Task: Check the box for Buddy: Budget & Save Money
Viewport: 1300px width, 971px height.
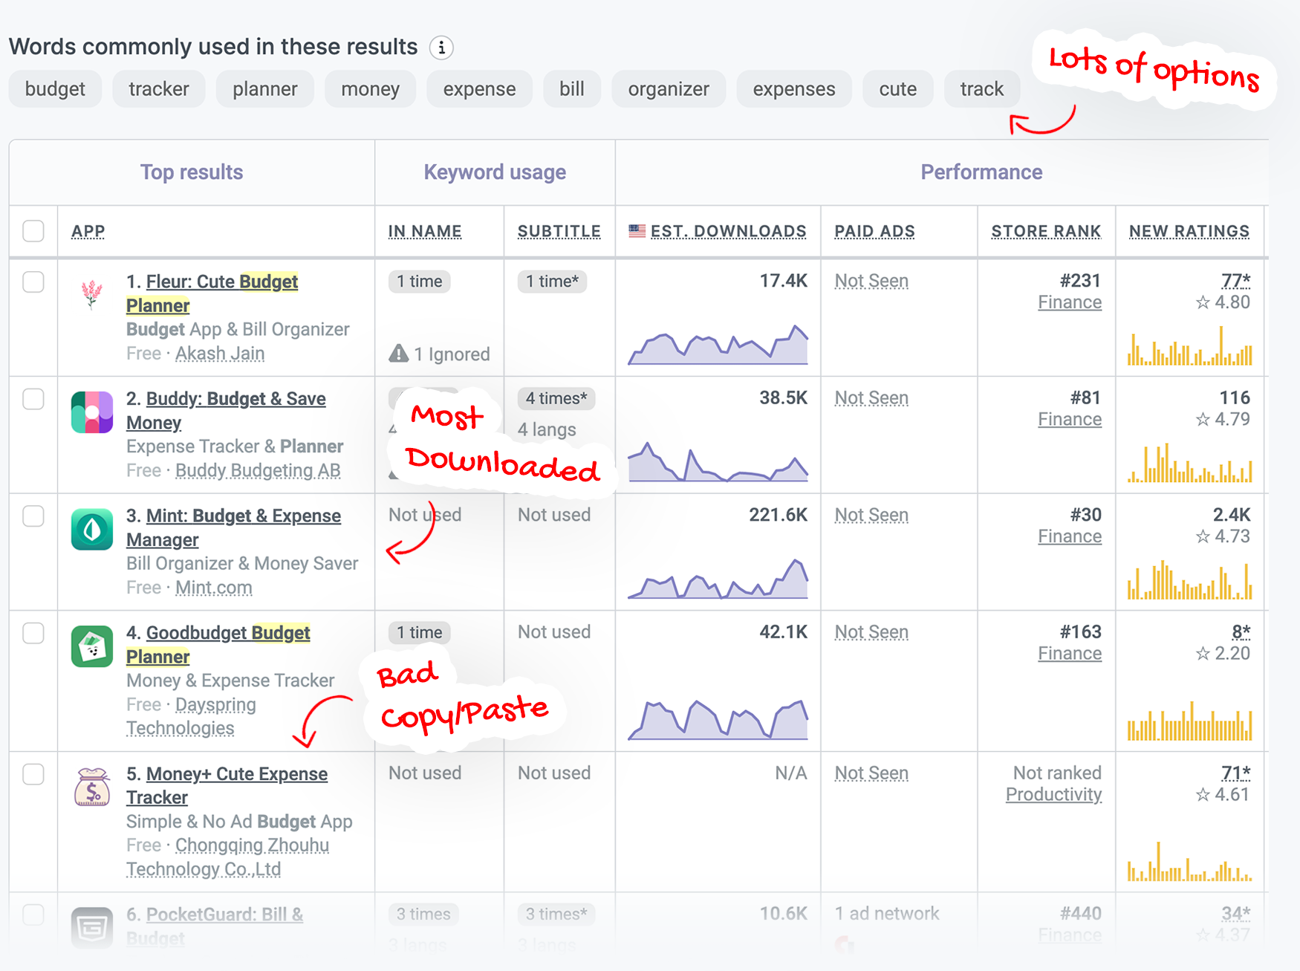Action: [x=33, y=399]
